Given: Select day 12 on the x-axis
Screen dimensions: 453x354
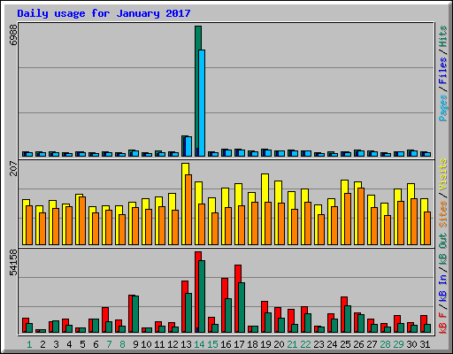Looking at the screenshot, I should point(173,344).
